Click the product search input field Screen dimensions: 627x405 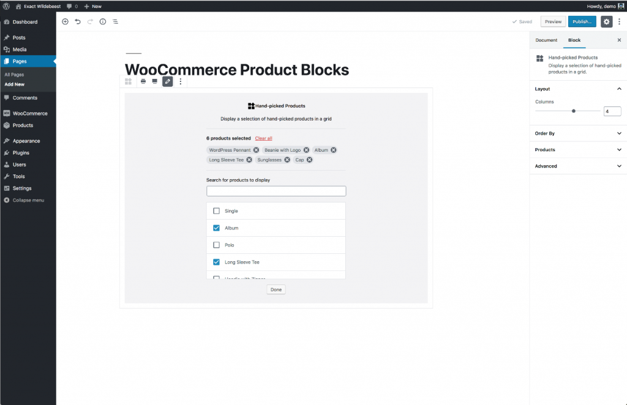(x=276, y=191)
